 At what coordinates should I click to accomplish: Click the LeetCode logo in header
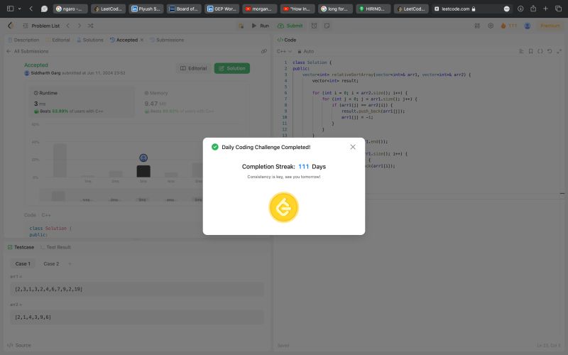pyautogui.click(x=11, y=26)
